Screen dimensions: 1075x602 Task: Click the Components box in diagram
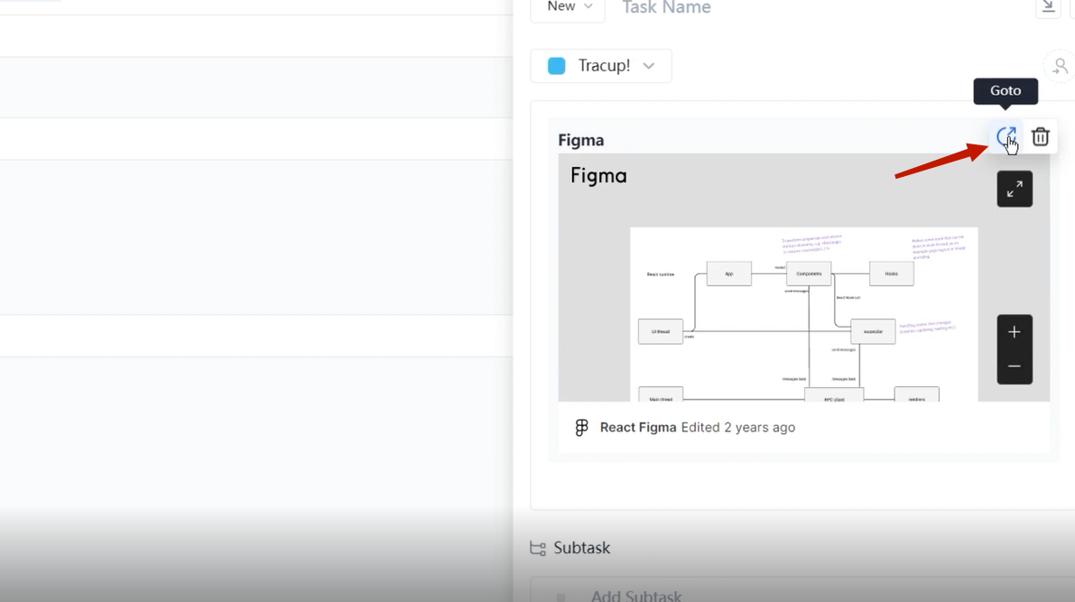point(808,273)
